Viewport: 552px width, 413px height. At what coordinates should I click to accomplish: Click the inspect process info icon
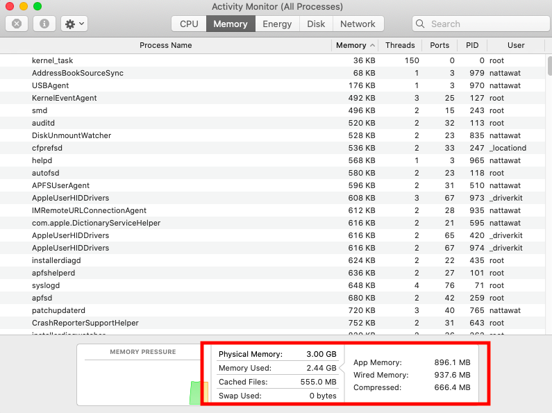pos(44,24)
